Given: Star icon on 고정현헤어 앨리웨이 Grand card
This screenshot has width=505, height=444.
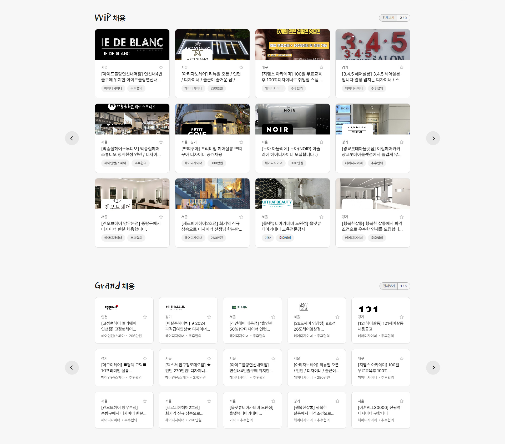Looking at the screenshot, I should click(x=145, y=317).
